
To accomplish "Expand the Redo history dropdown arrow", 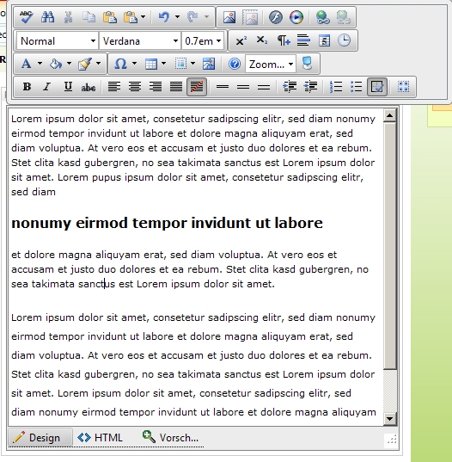I will coord(206,17).
